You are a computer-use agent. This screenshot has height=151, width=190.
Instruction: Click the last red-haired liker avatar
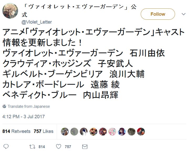click(x=141, y=132)
